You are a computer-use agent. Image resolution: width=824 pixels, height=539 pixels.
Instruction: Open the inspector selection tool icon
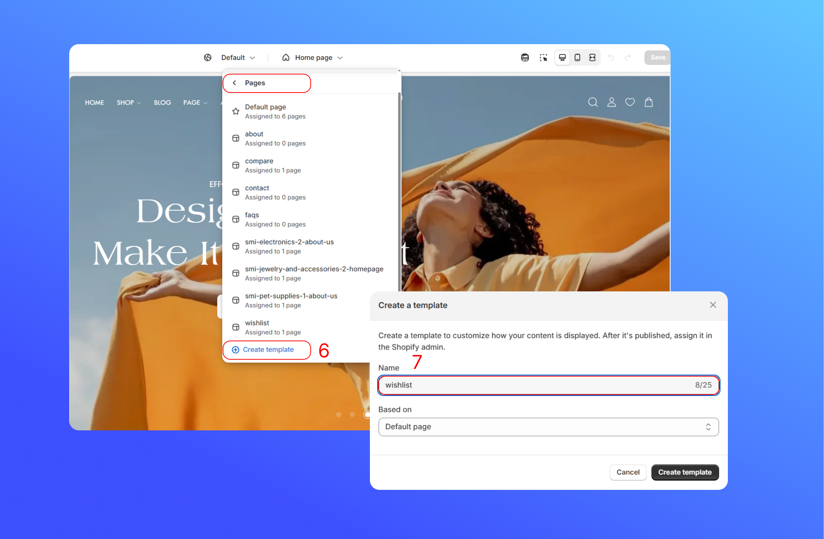coord(543,58)
